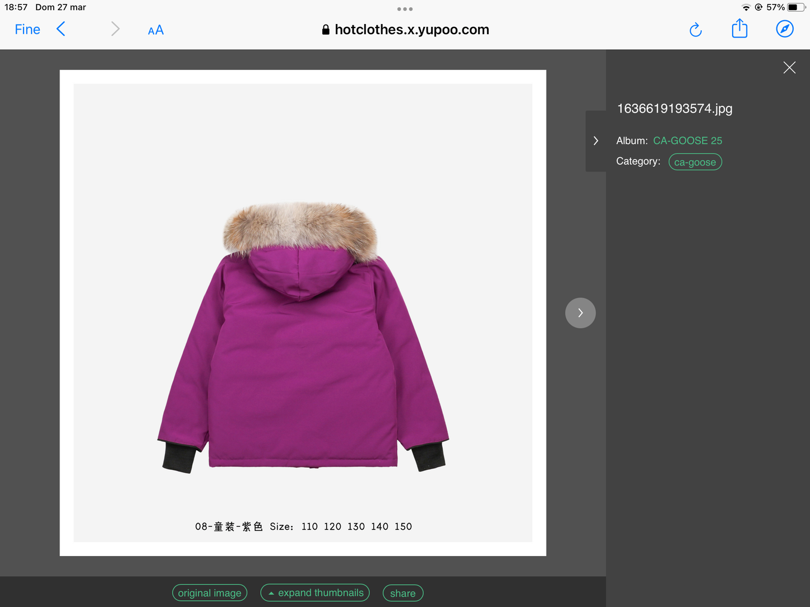Reload the current webpage

696,30
